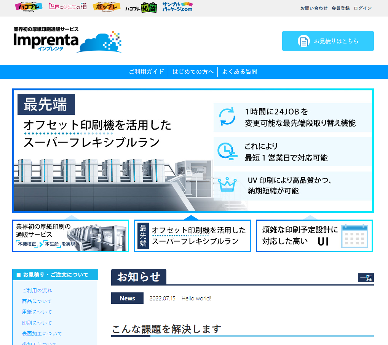Click the Imprenta site logo
Viewport: 388px width, 345px height.
[67, 40]
